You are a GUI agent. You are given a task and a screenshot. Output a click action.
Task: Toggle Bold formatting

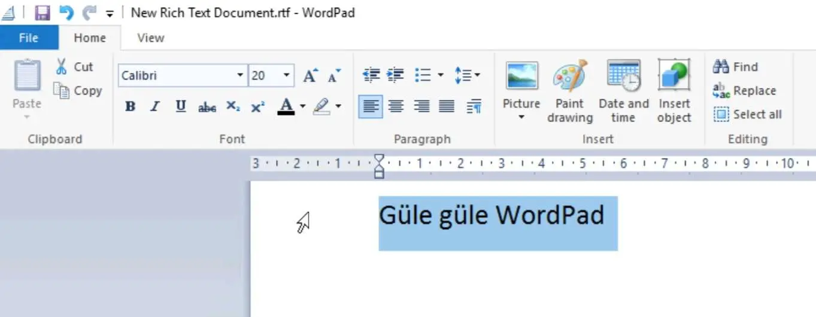(130, 107)
